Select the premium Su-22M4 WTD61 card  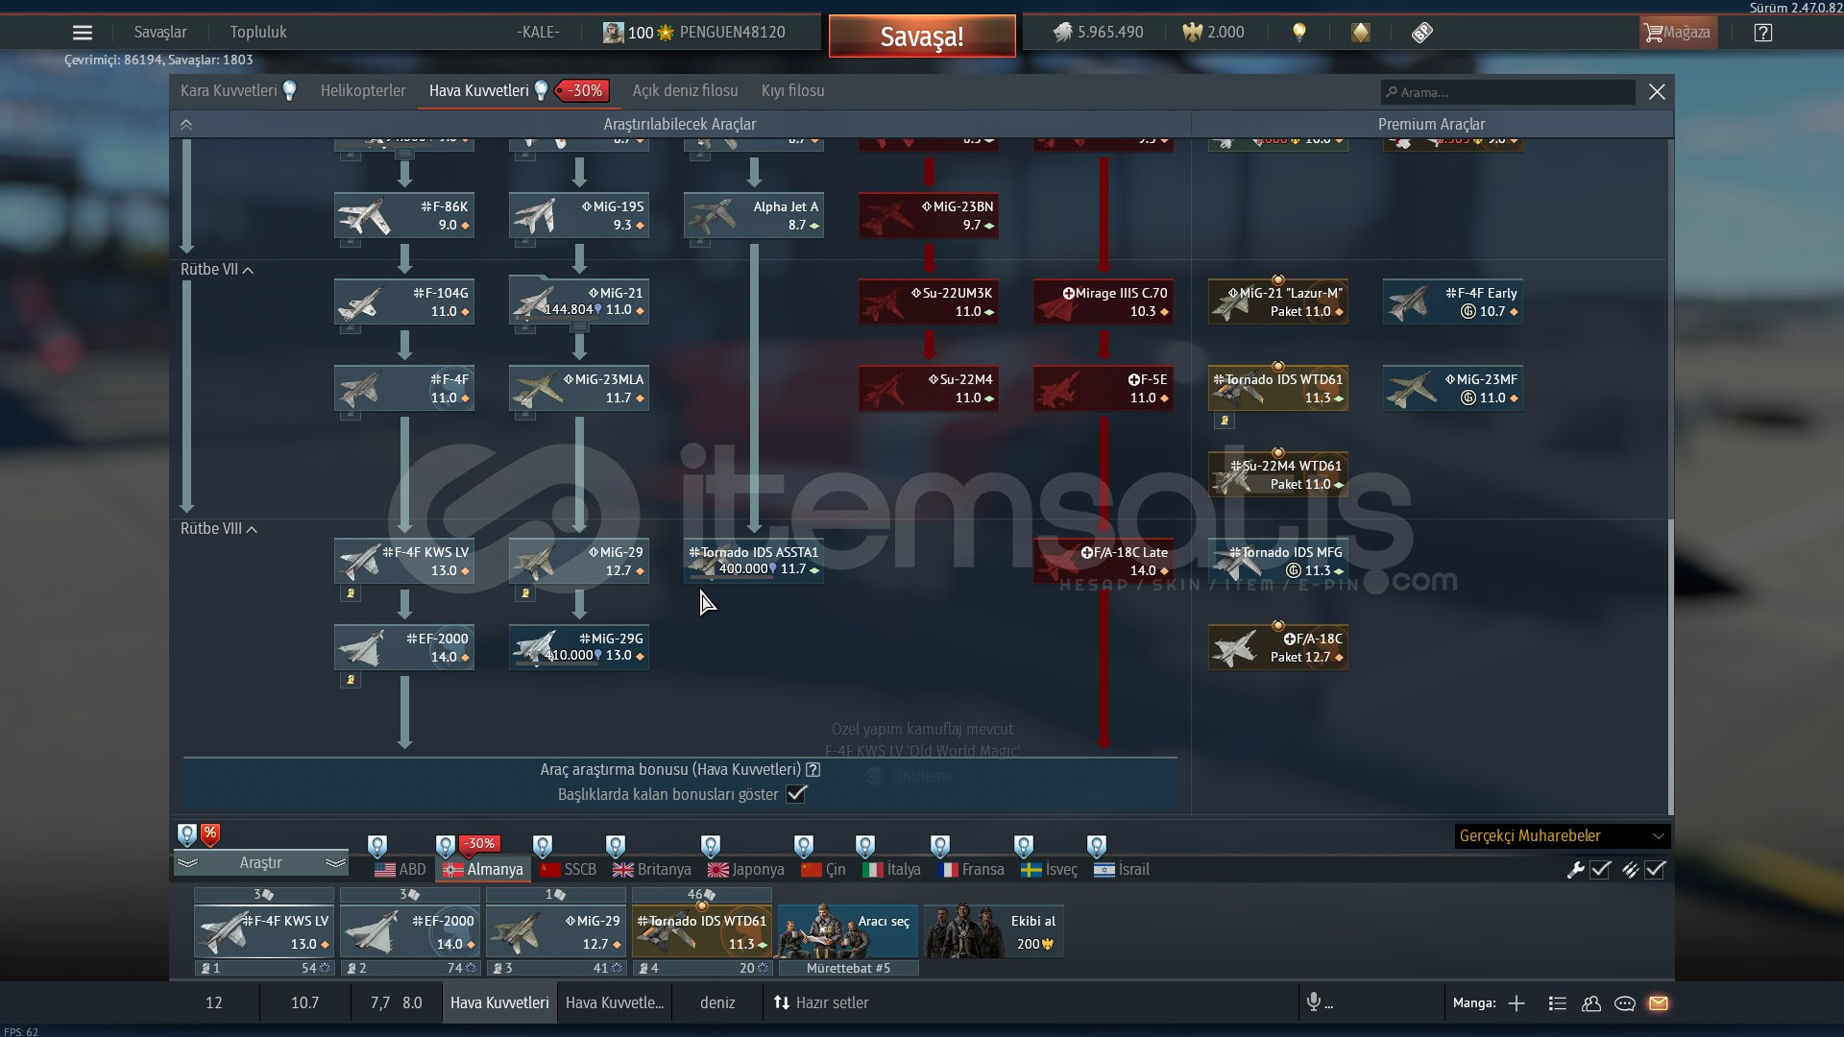(1278, 474)
